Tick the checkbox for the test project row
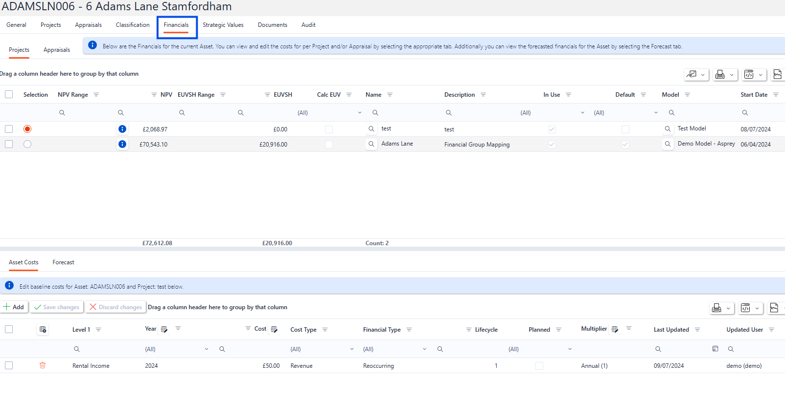This screenshot has width=785, height=402. point(9,129)
